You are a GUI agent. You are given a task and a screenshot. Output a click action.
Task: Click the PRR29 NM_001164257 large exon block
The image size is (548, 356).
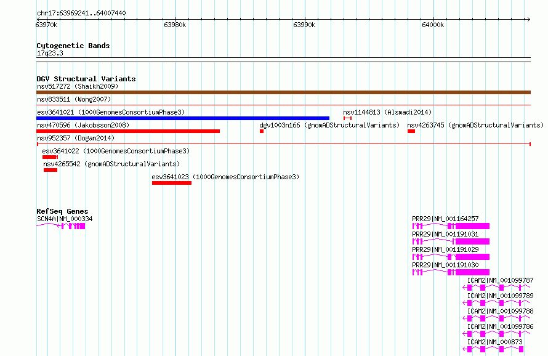point(472,226)
